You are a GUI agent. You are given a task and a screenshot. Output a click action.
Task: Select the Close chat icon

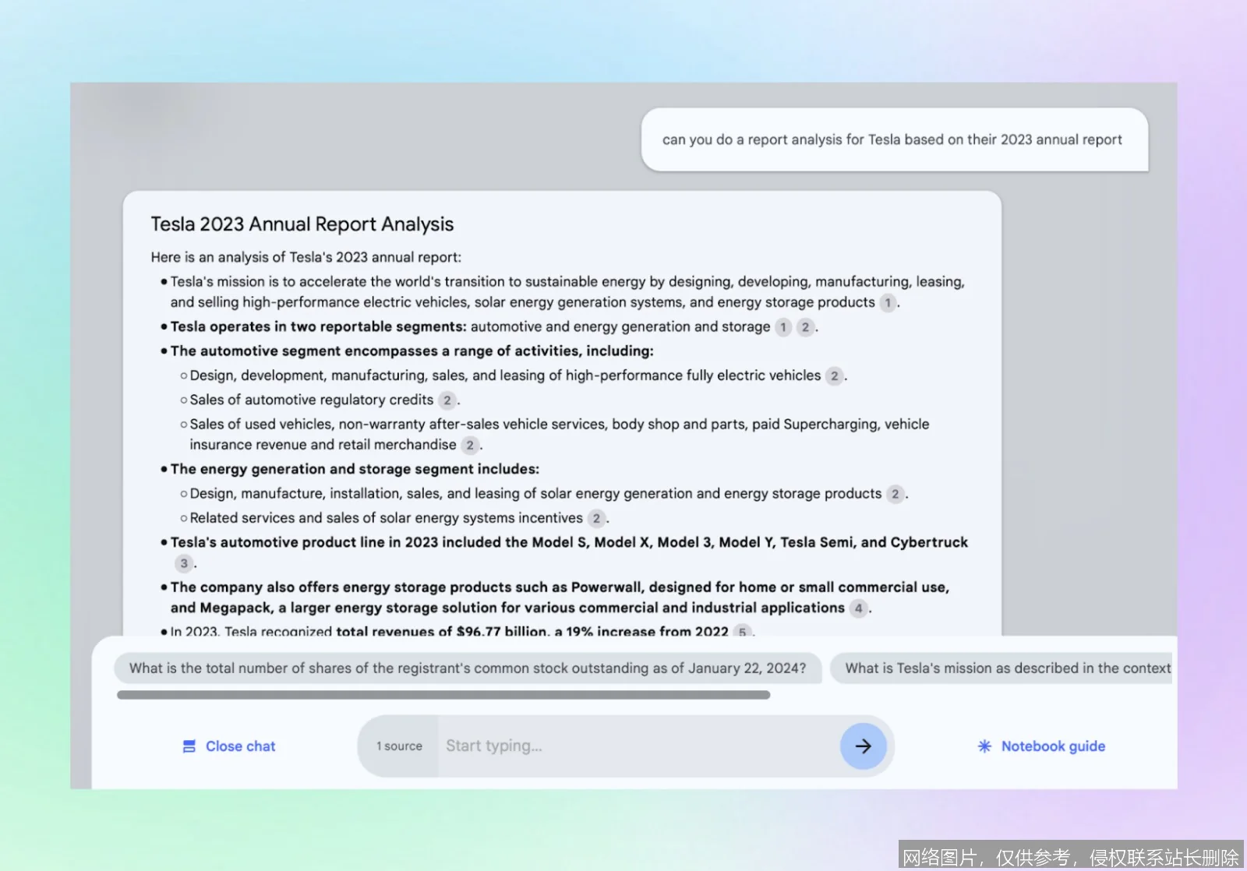point(189,746)
